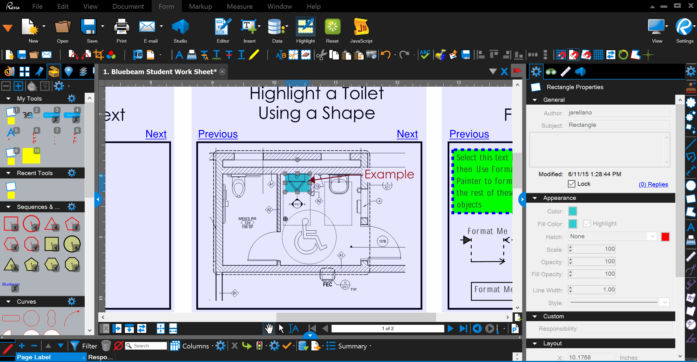
Task: Click the JavaScript icon in Form ribbon
Action: point(361,27)
